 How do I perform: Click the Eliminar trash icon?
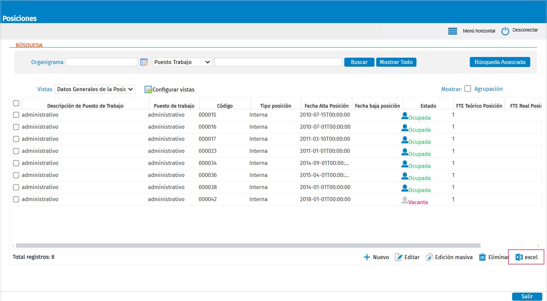pos(482,257)
